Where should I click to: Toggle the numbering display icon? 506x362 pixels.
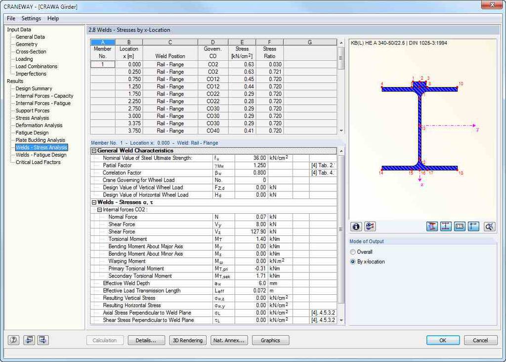460,226
